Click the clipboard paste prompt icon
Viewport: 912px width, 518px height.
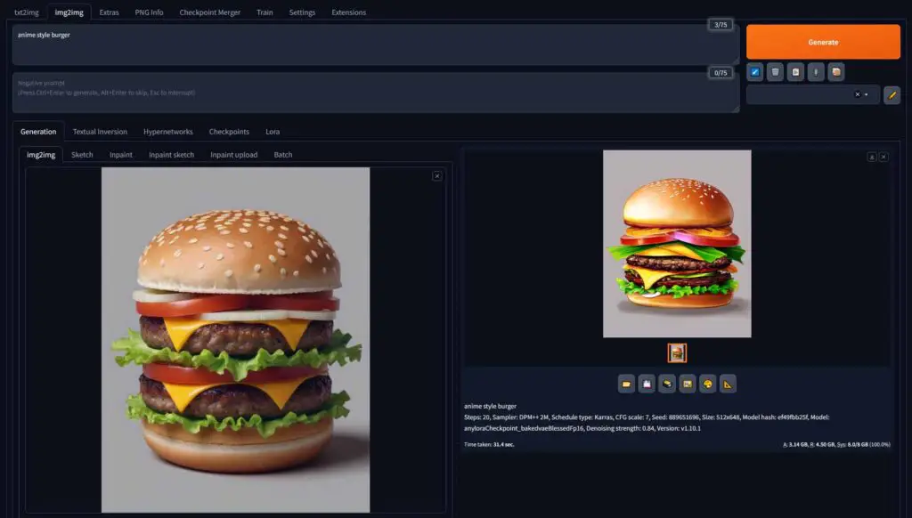tap(795, 72)
